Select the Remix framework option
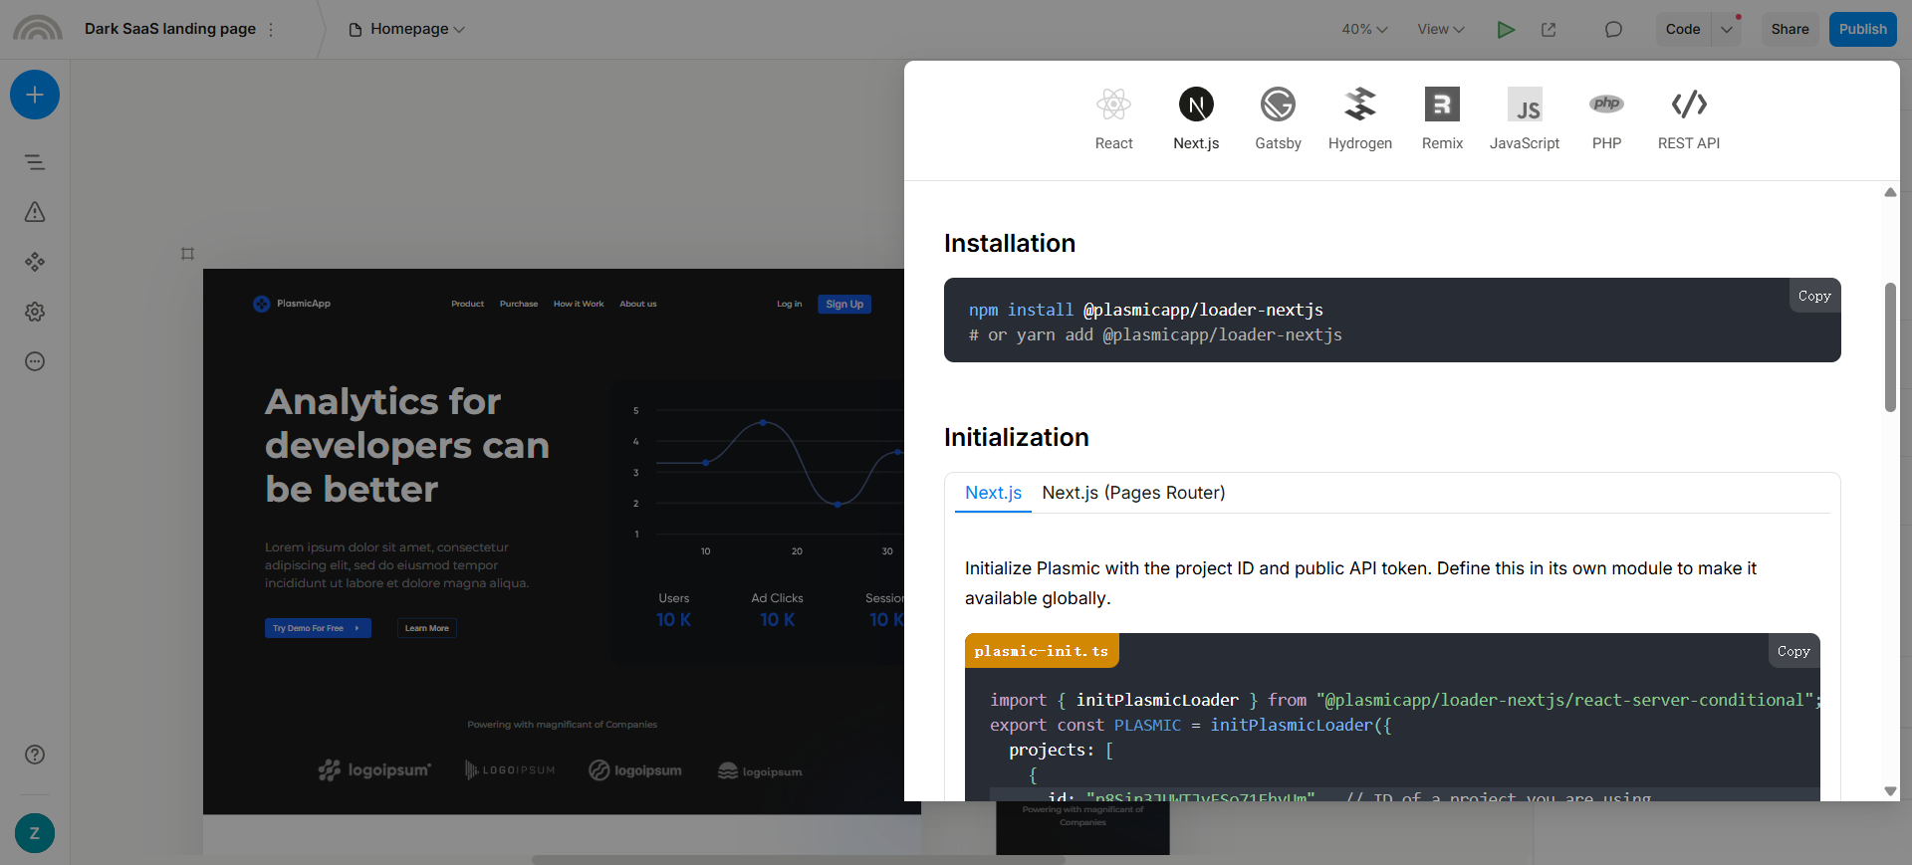The width and height of the screenshot is (1912, 865). click(1442, 118)
